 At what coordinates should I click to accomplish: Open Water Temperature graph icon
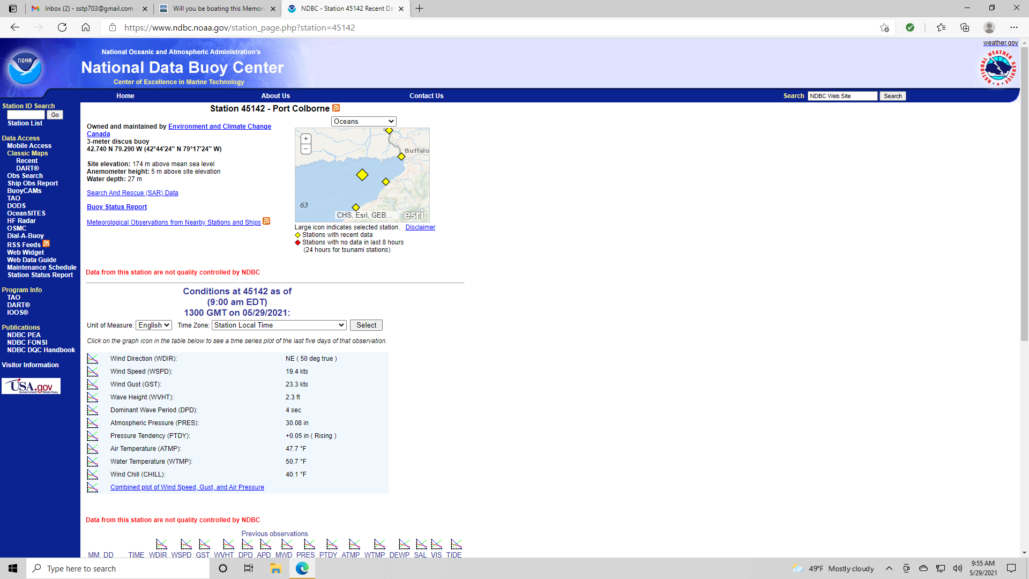tap(93, 462)
